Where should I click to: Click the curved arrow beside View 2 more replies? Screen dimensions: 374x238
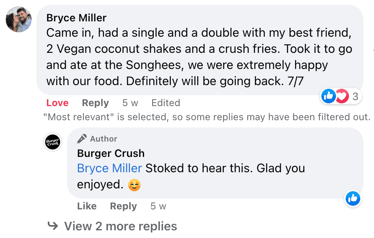pos(53,226)
